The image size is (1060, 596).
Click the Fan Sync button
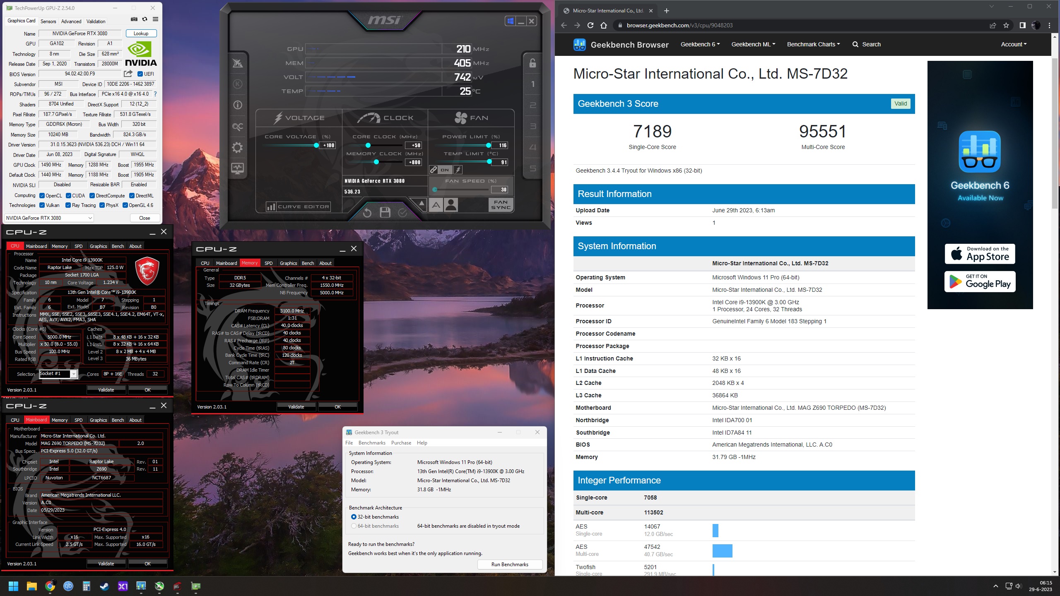501,205
